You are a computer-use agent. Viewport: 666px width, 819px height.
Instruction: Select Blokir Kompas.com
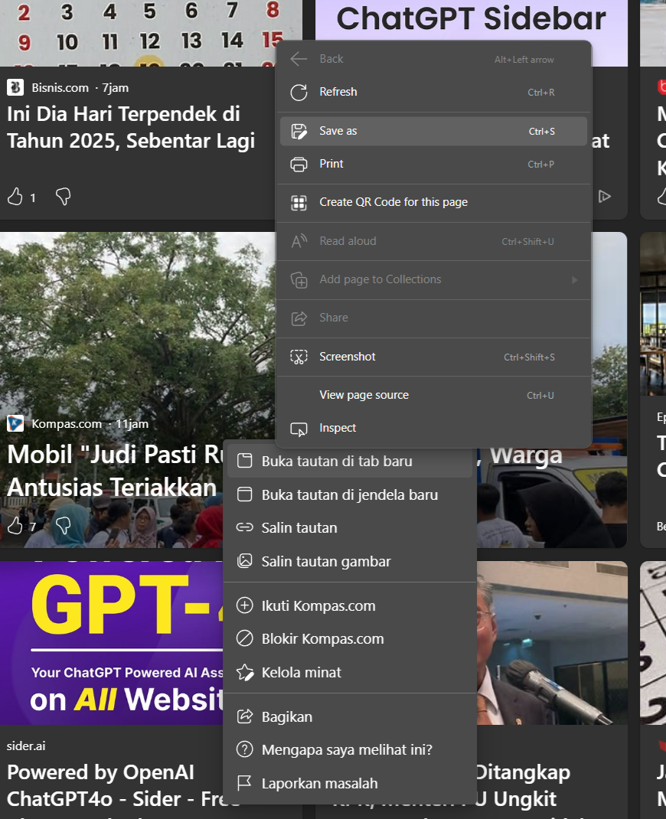[350, 638]
